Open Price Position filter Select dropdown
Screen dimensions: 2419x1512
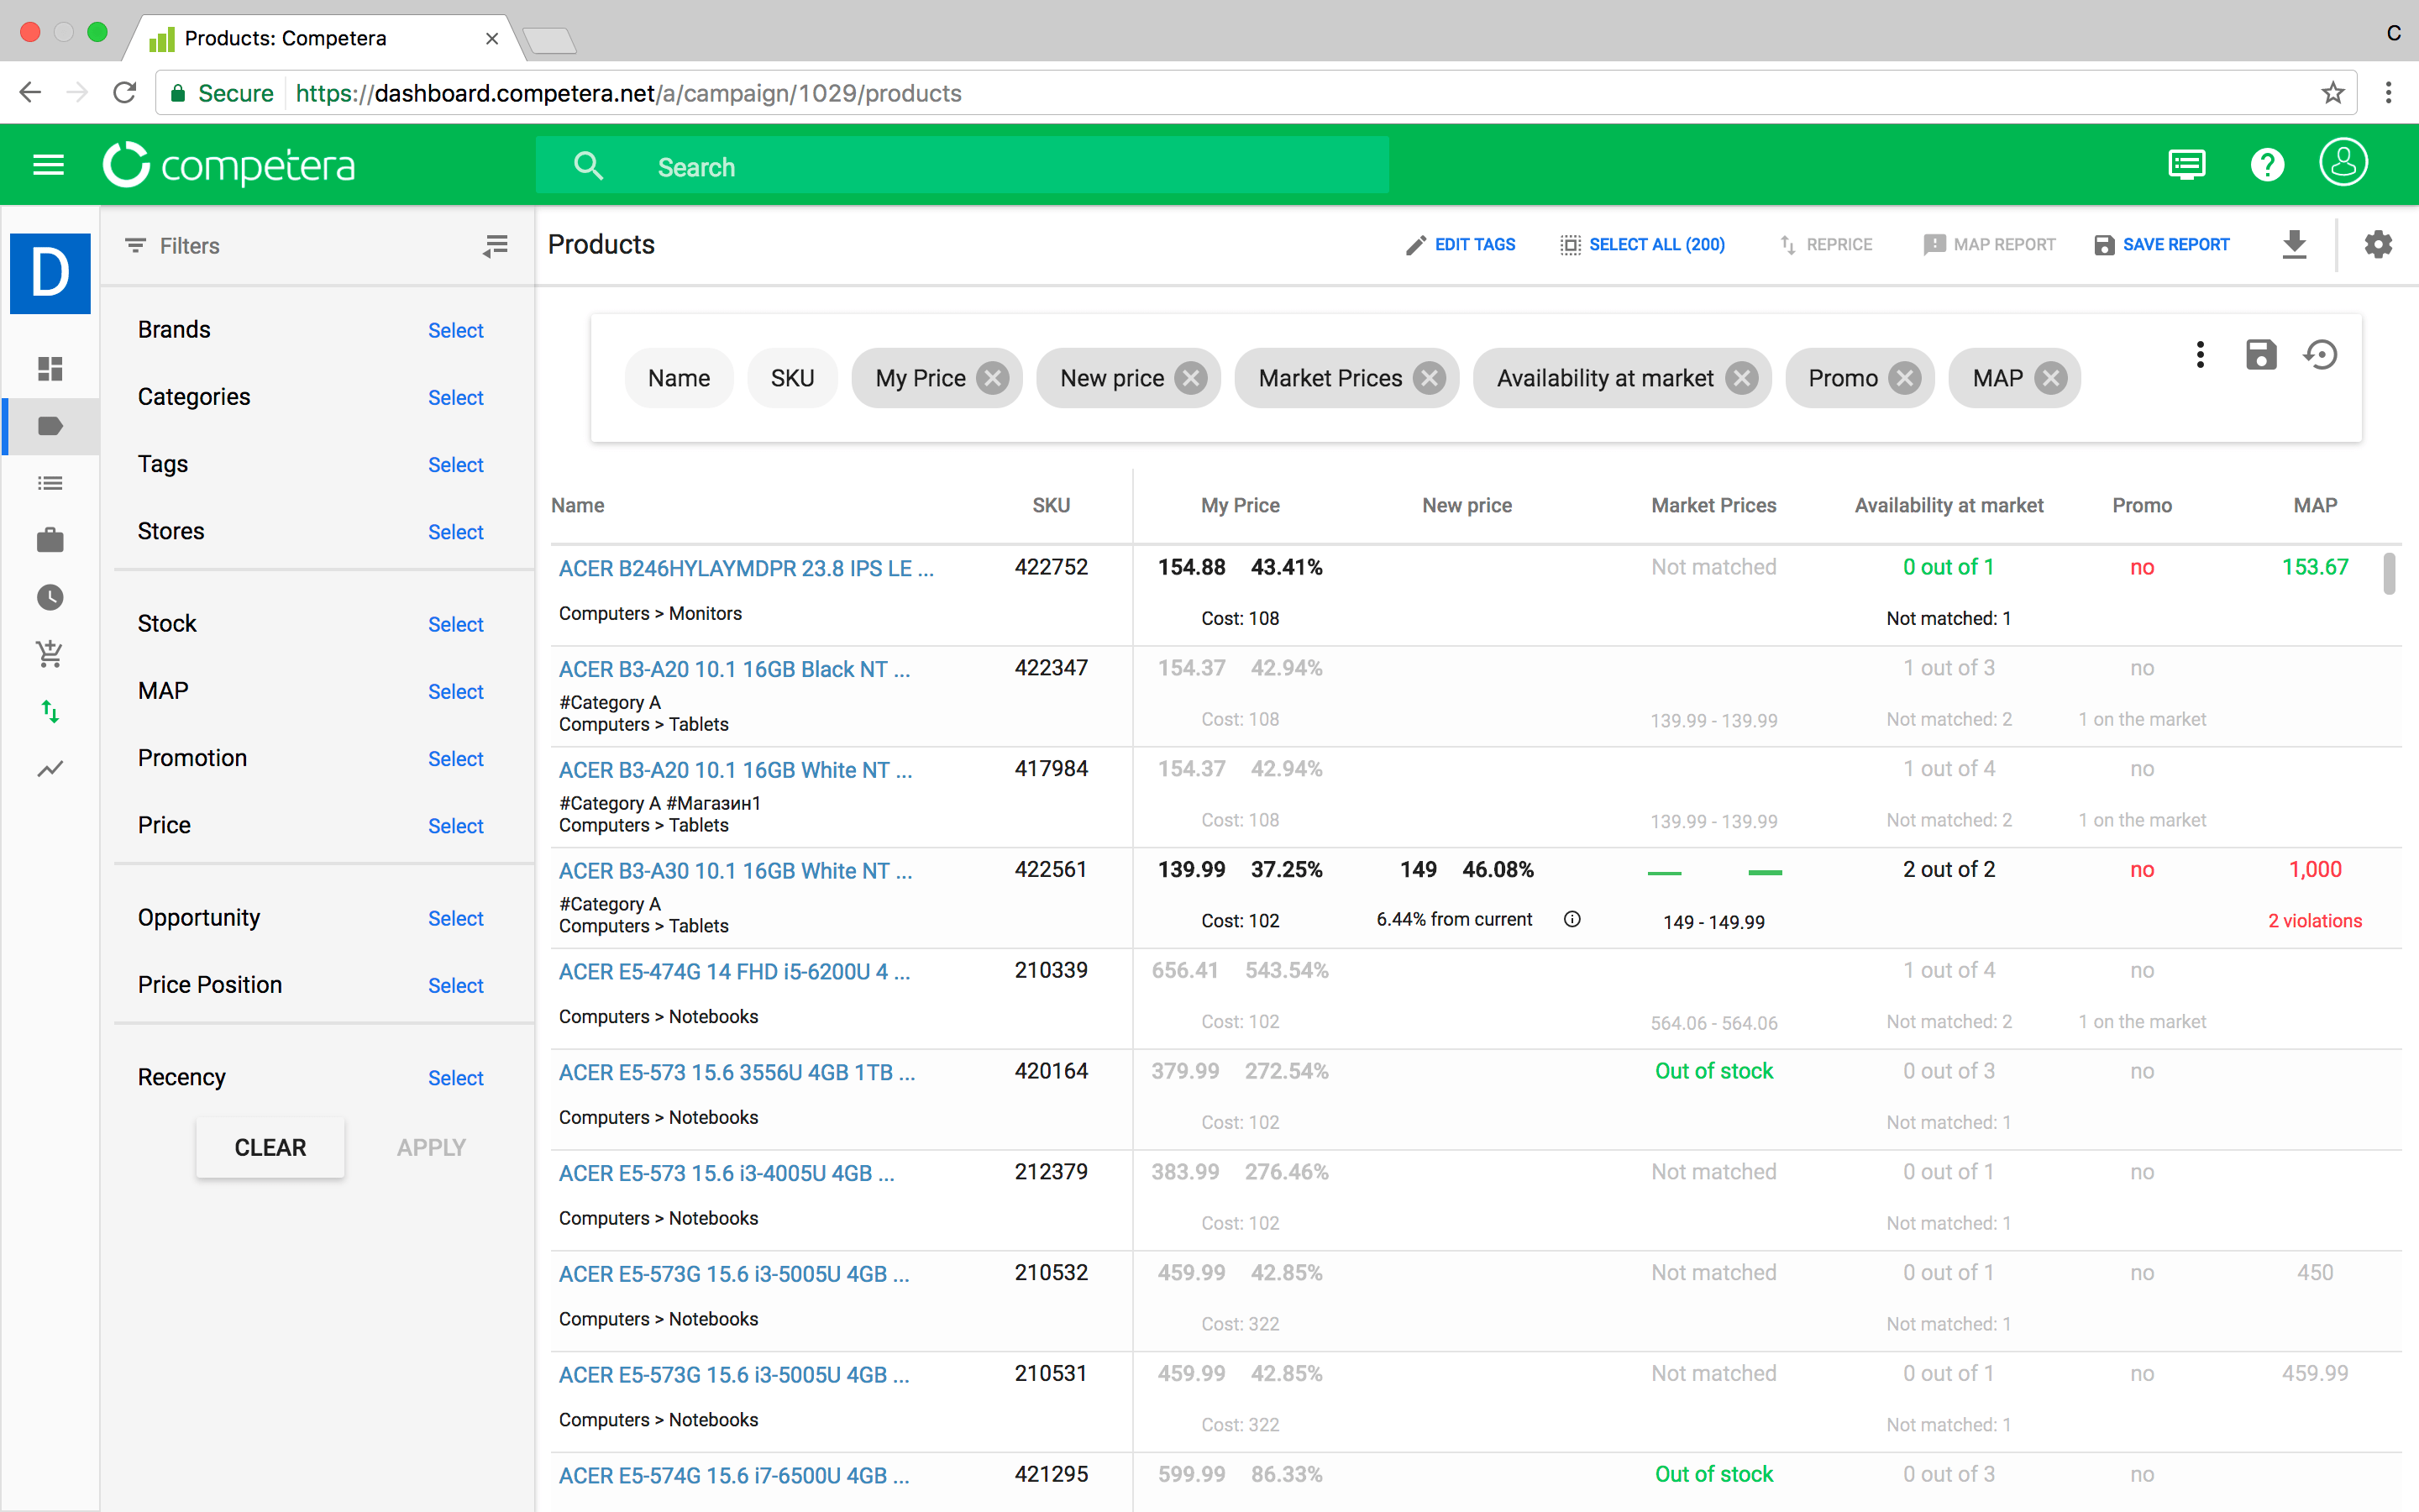pyautogui.click(x=456, y=986)
